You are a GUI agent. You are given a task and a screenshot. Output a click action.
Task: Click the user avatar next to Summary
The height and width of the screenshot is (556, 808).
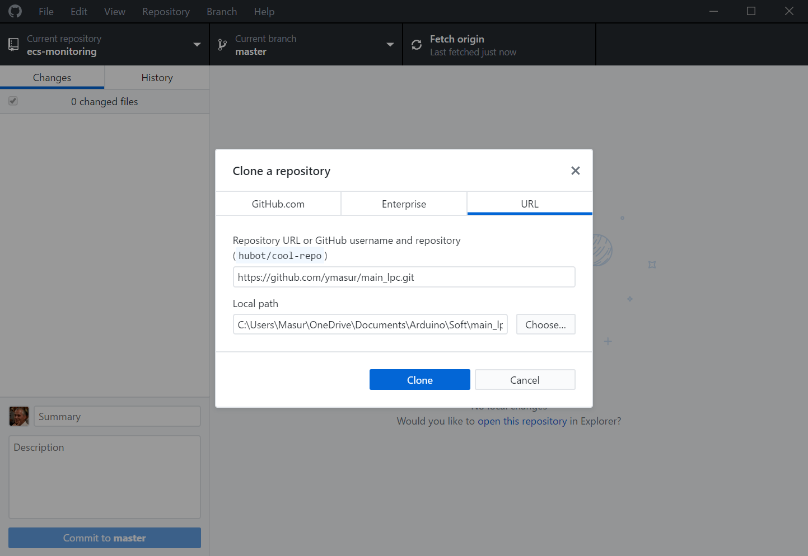pos(19,416)
